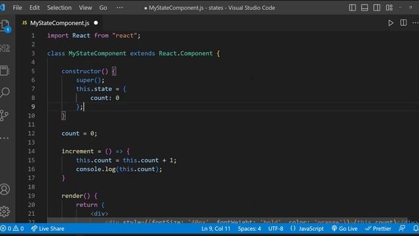Image resolution: width=419 pixels, height=236 pixels.
Task: Start a Live Share session
Action: click(48, 229)
